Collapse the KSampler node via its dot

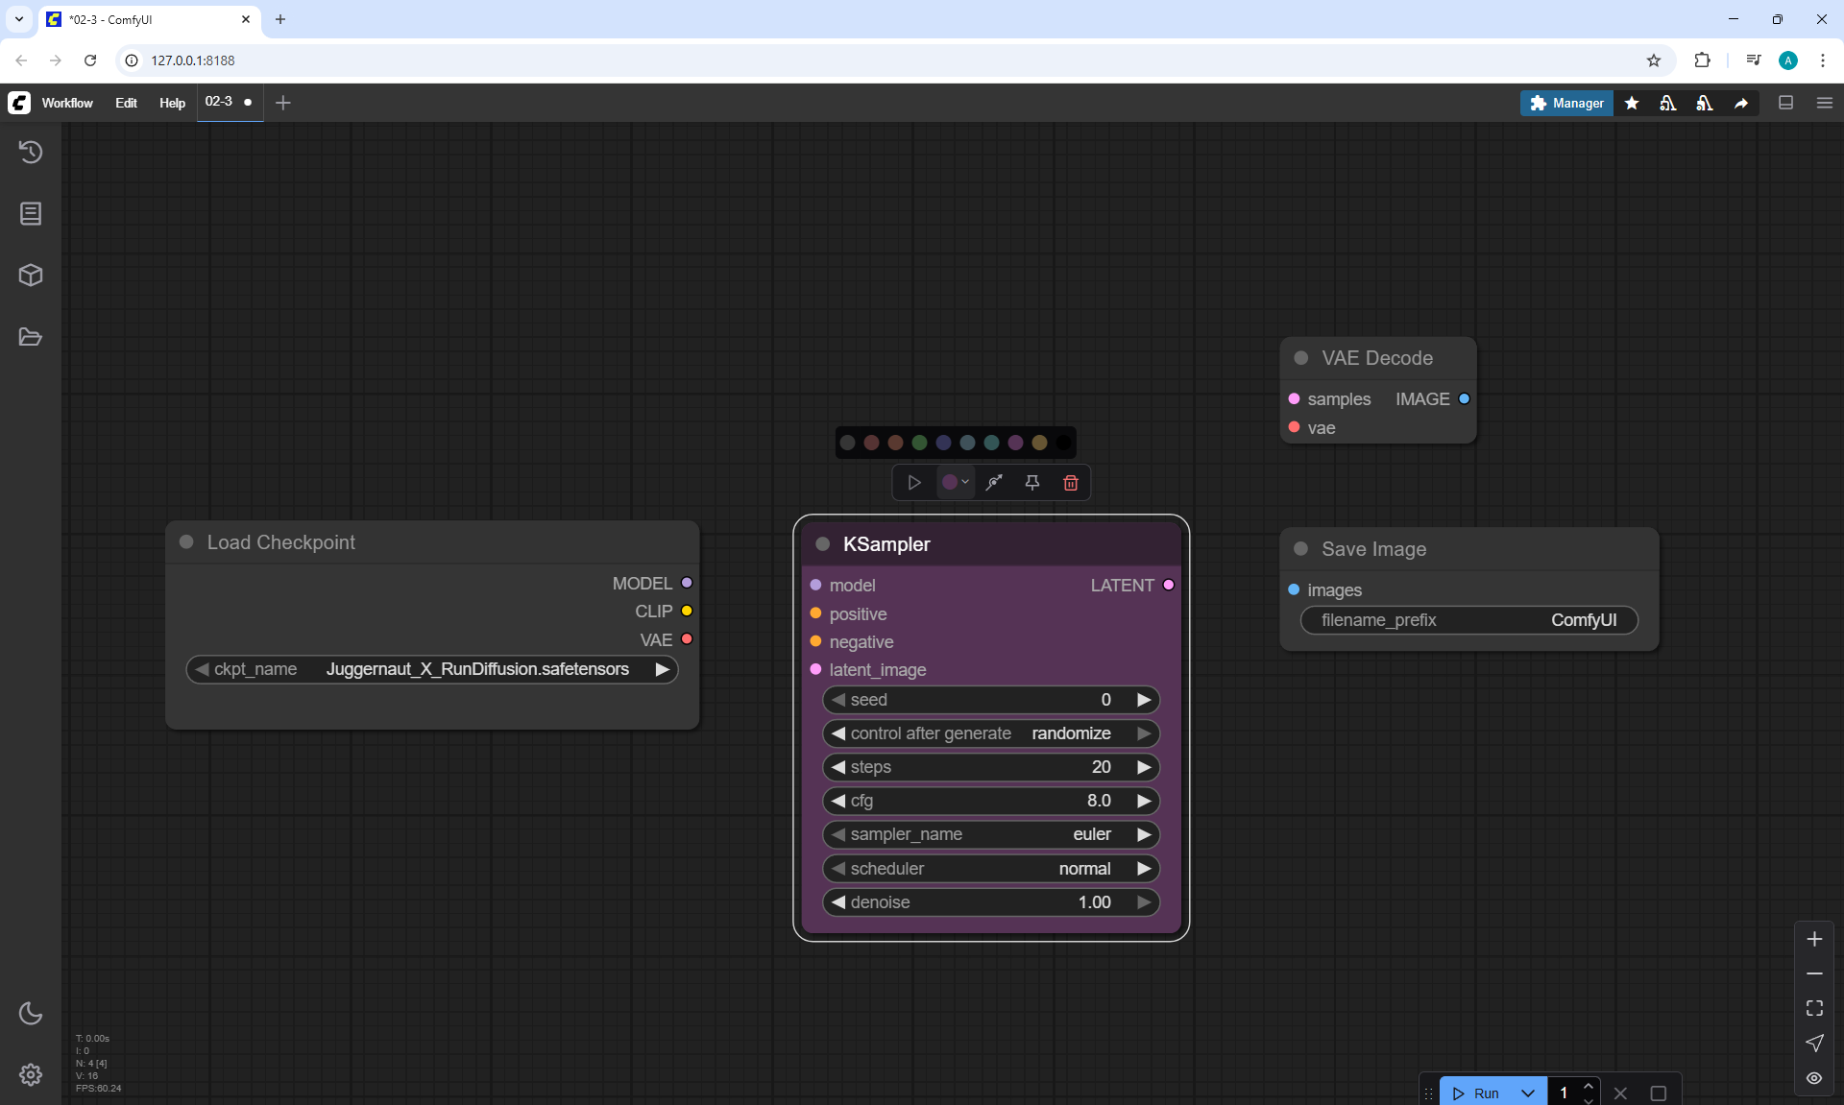(822, 544)
